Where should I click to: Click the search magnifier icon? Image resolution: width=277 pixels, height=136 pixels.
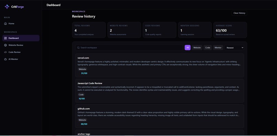tap(78, 48)
